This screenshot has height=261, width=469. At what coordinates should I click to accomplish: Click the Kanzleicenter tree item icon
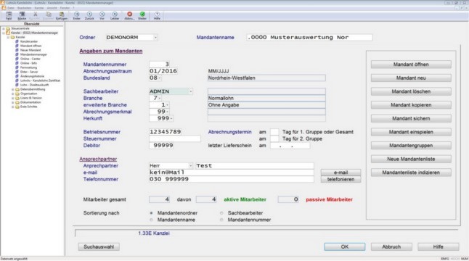tap(17, 41)
